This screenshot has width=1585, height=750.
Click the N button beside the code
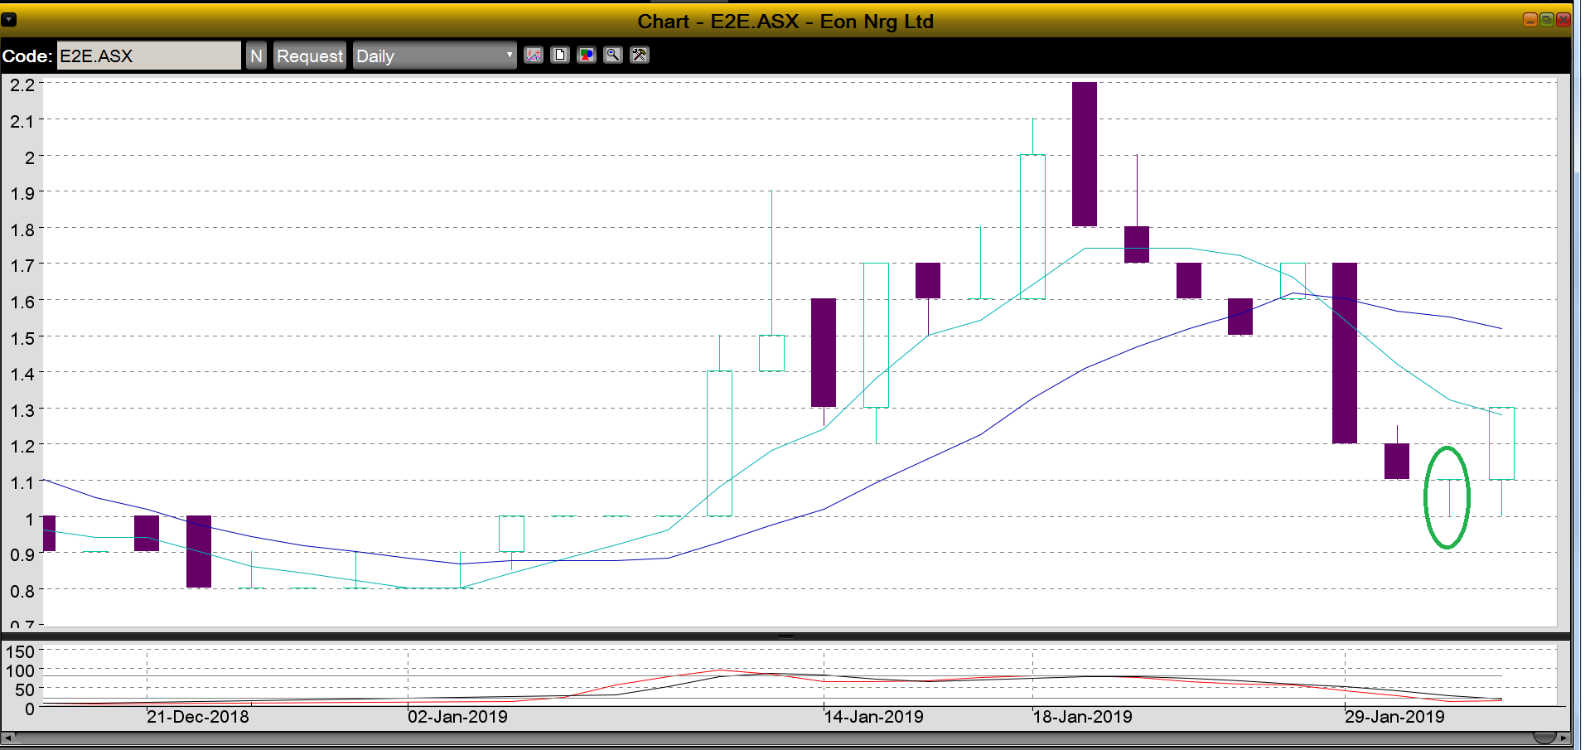257,56
